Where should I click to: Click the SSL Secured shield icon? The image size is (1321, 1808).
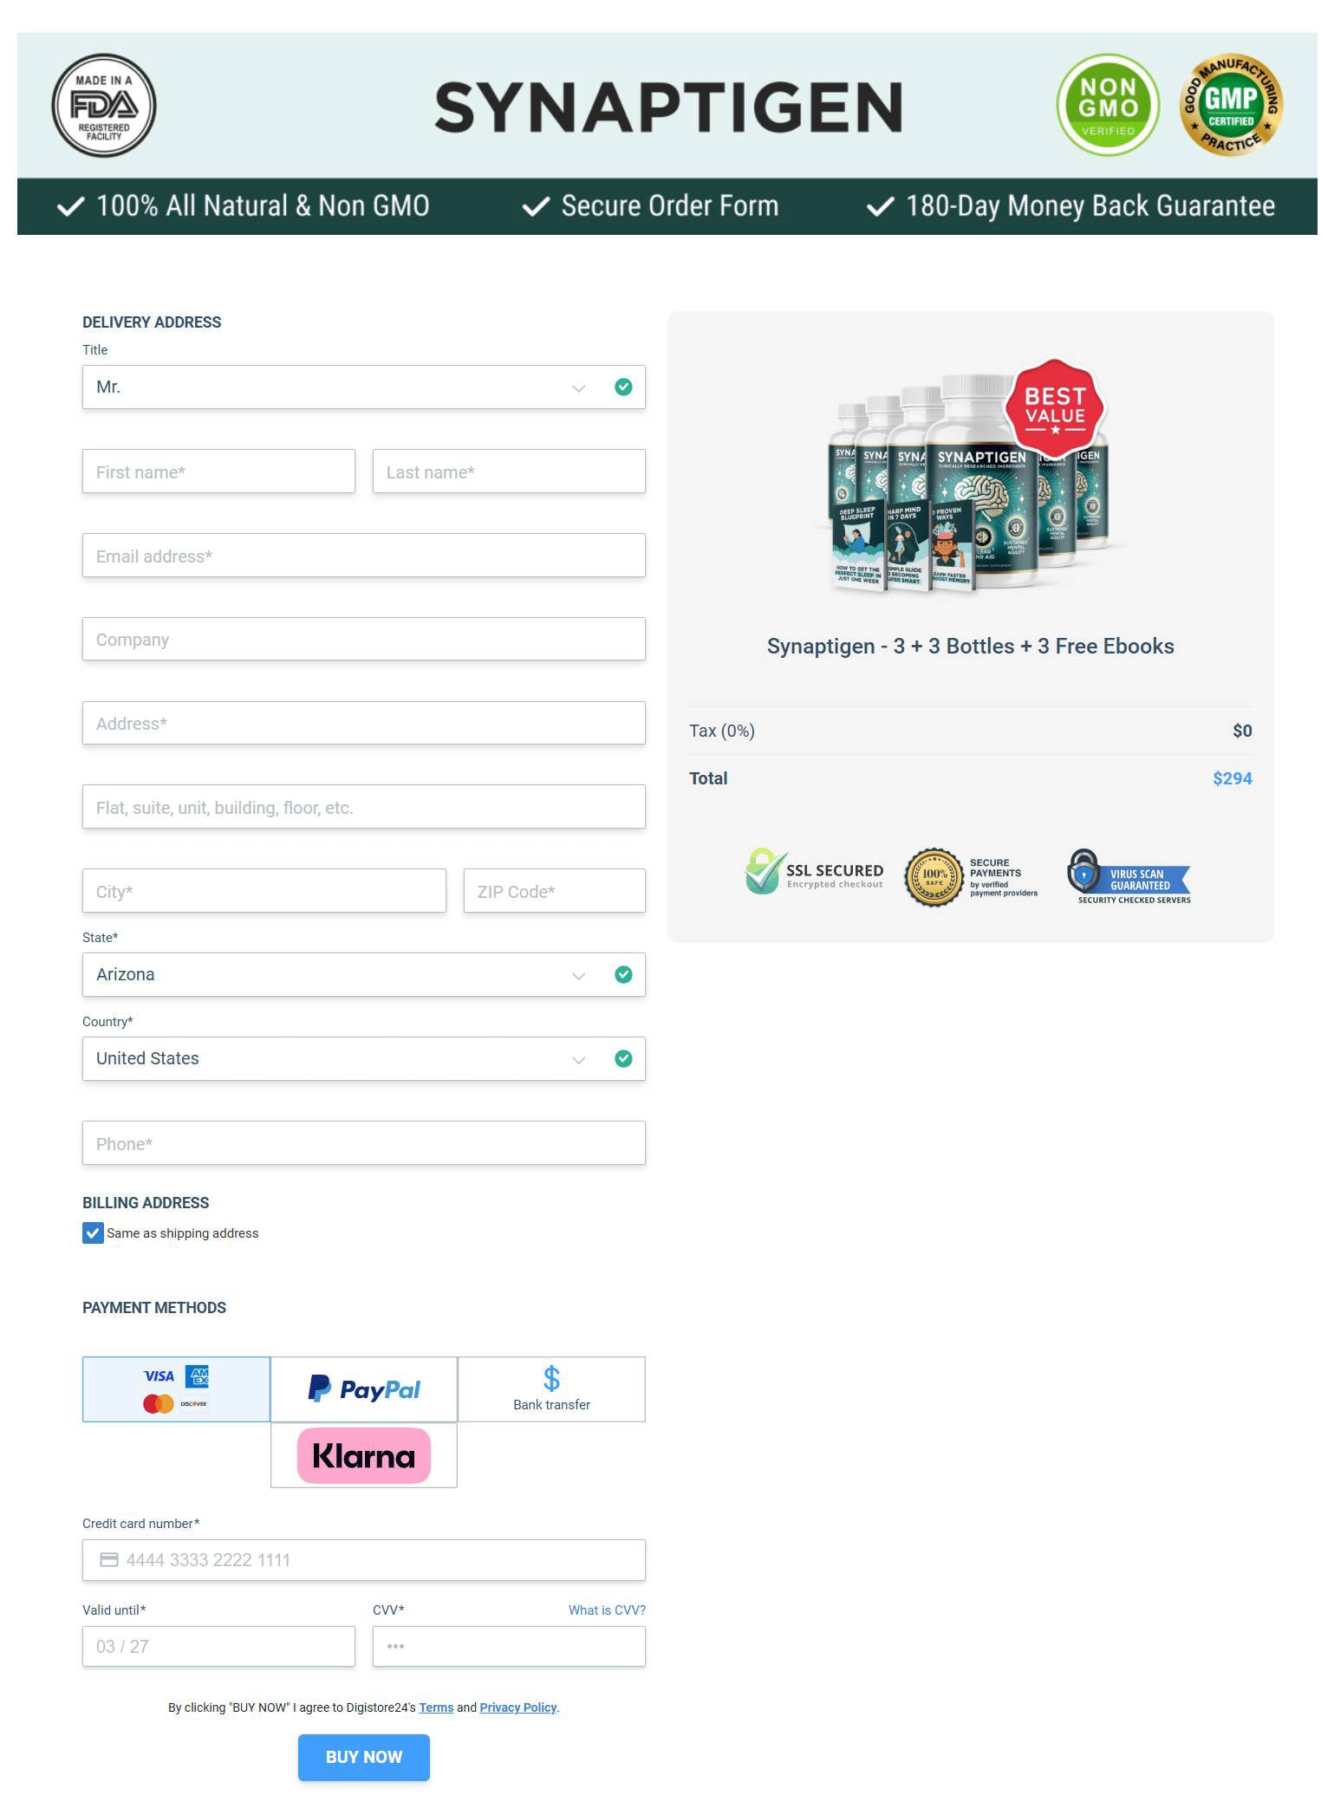click(764, 872)
